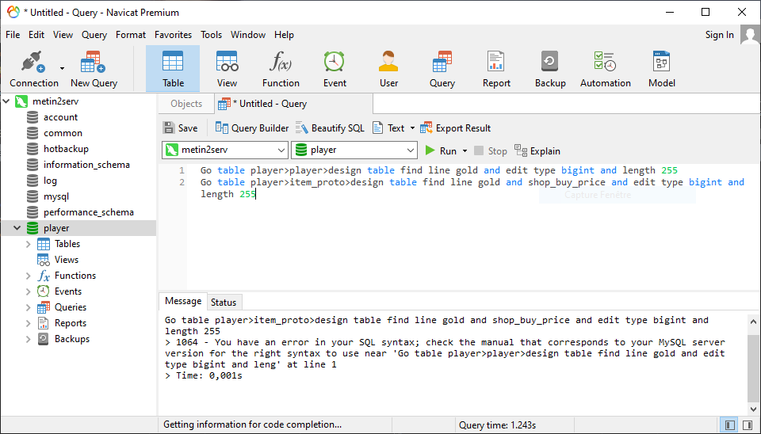Open the Backup toolbar icon

550,69
